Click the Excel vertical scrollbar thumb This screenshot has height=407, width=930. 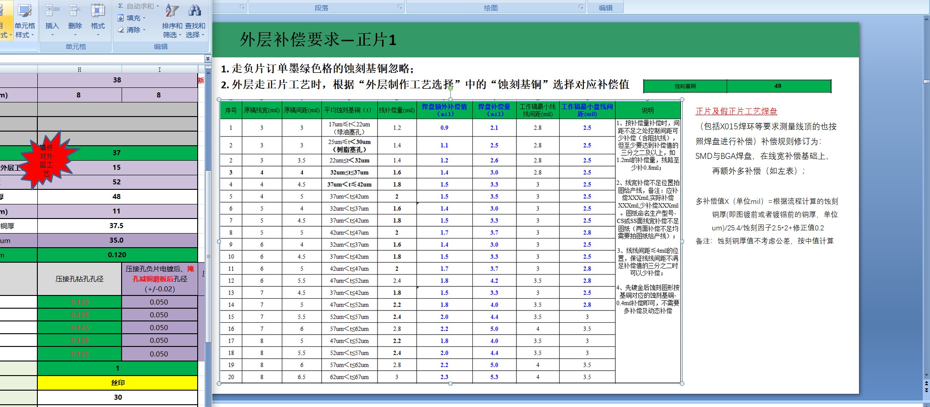tap(208, 256)
